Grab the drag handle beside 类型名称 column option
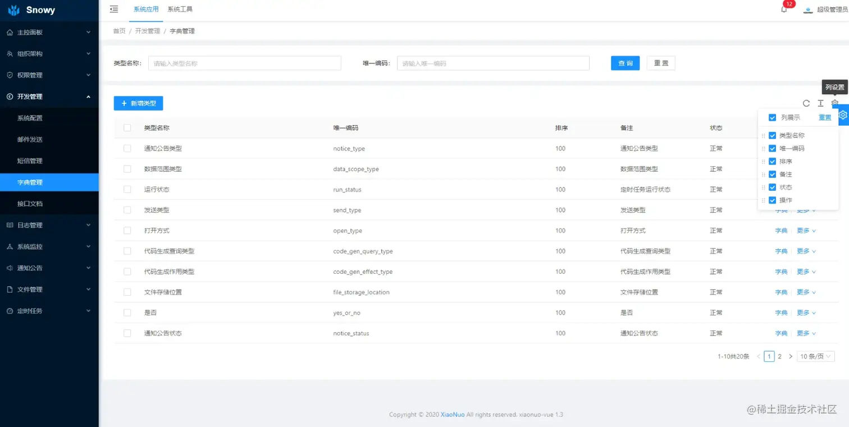Screen dimensions: 849x427 763,136
